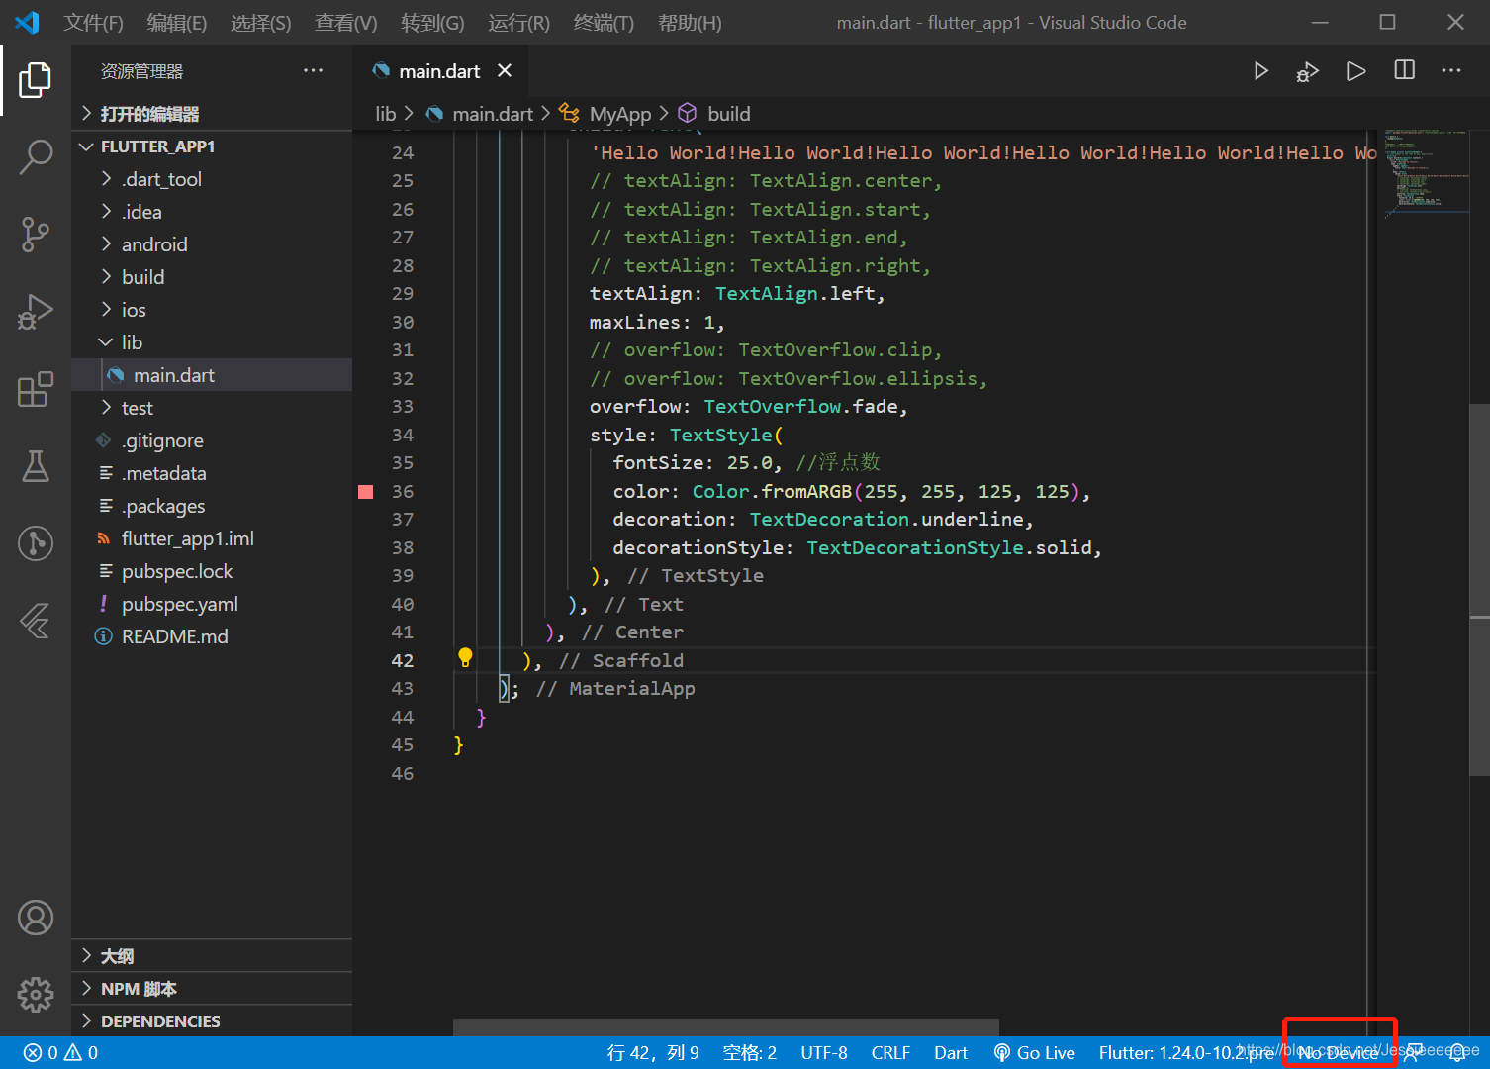This screenshot has width=1490, height=1069.
Task: Click CRLF line ending selector
Action: [x=890, y=1053]
